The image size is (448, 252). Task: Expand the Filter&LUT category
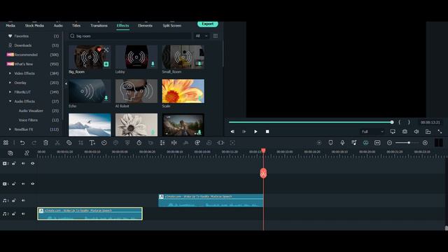pos(10,92)
